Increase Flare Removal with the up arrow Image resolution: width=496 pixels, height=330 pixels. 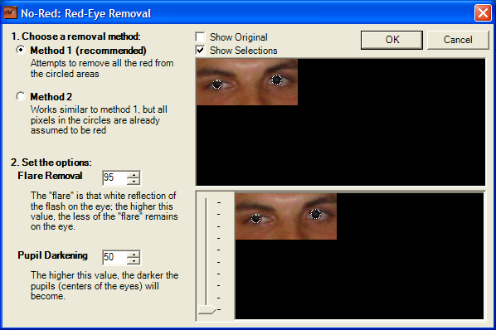(134, 175)
